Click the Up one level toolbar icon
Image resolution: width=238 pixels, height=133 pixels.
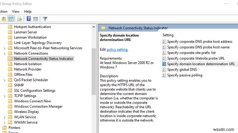click(4, 19)
